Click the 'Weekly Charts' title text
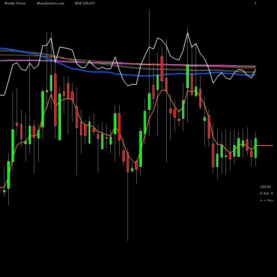 pos(15,3)
